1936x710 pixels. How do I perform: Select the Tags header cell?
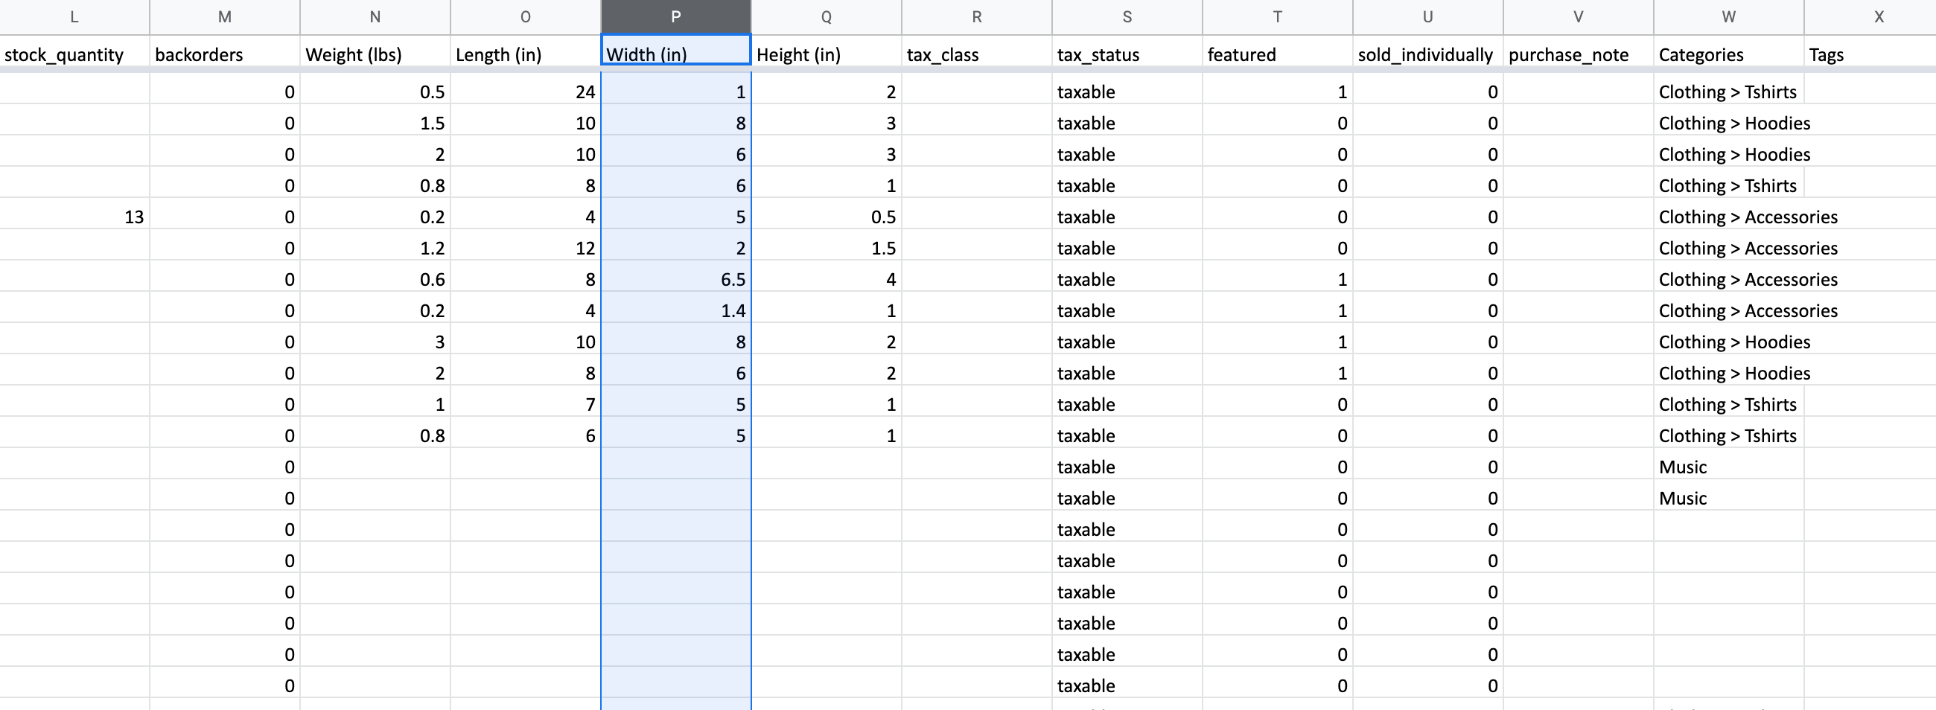pyautogui.click(x=1869, y=54)
